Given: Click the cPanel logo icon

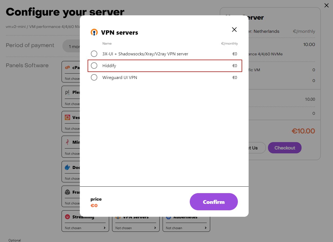Looking at the screenshot, I should pyautogui.click(x=67, y=68).
